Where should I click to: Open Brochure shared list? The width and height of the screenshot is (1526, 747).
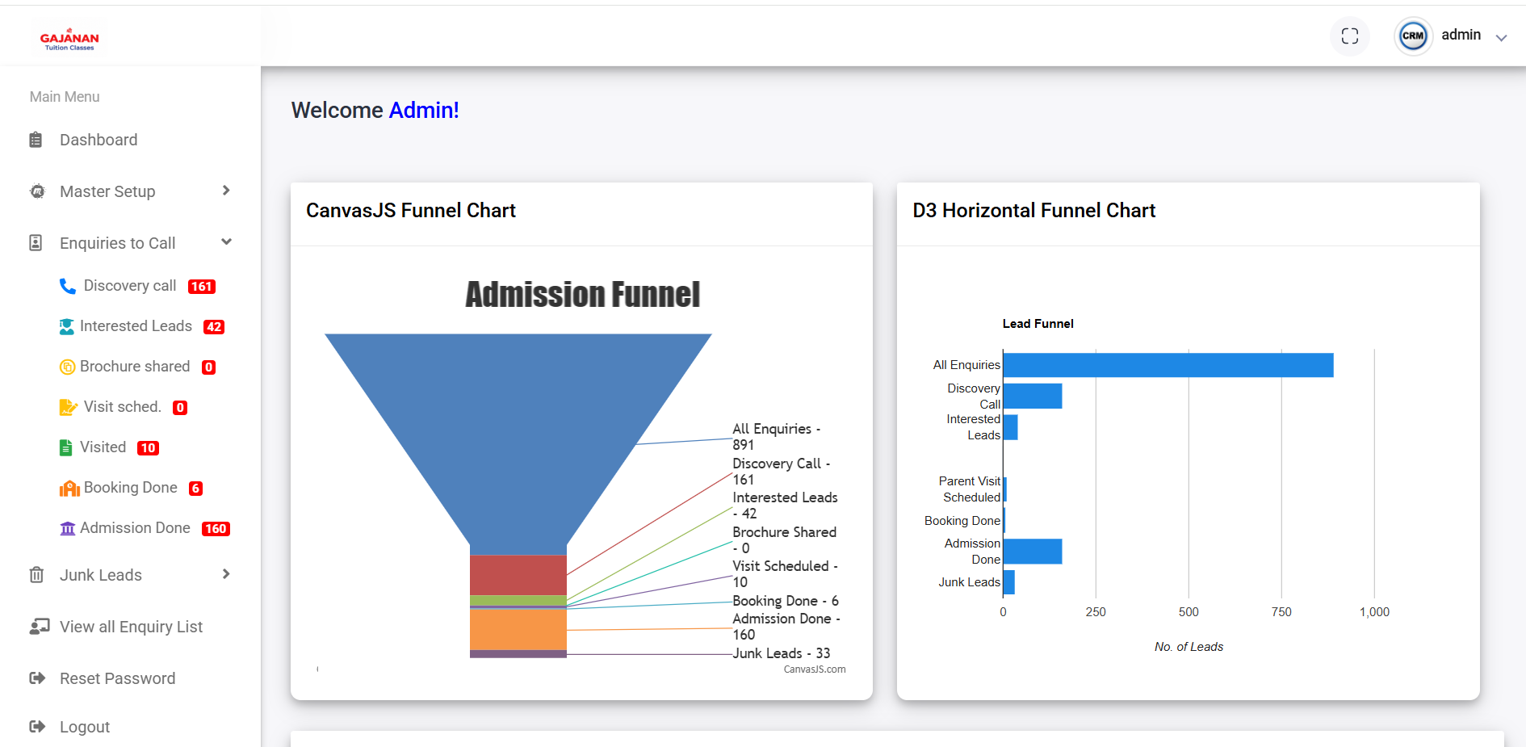pyautogui.click(x=135, y=367)
